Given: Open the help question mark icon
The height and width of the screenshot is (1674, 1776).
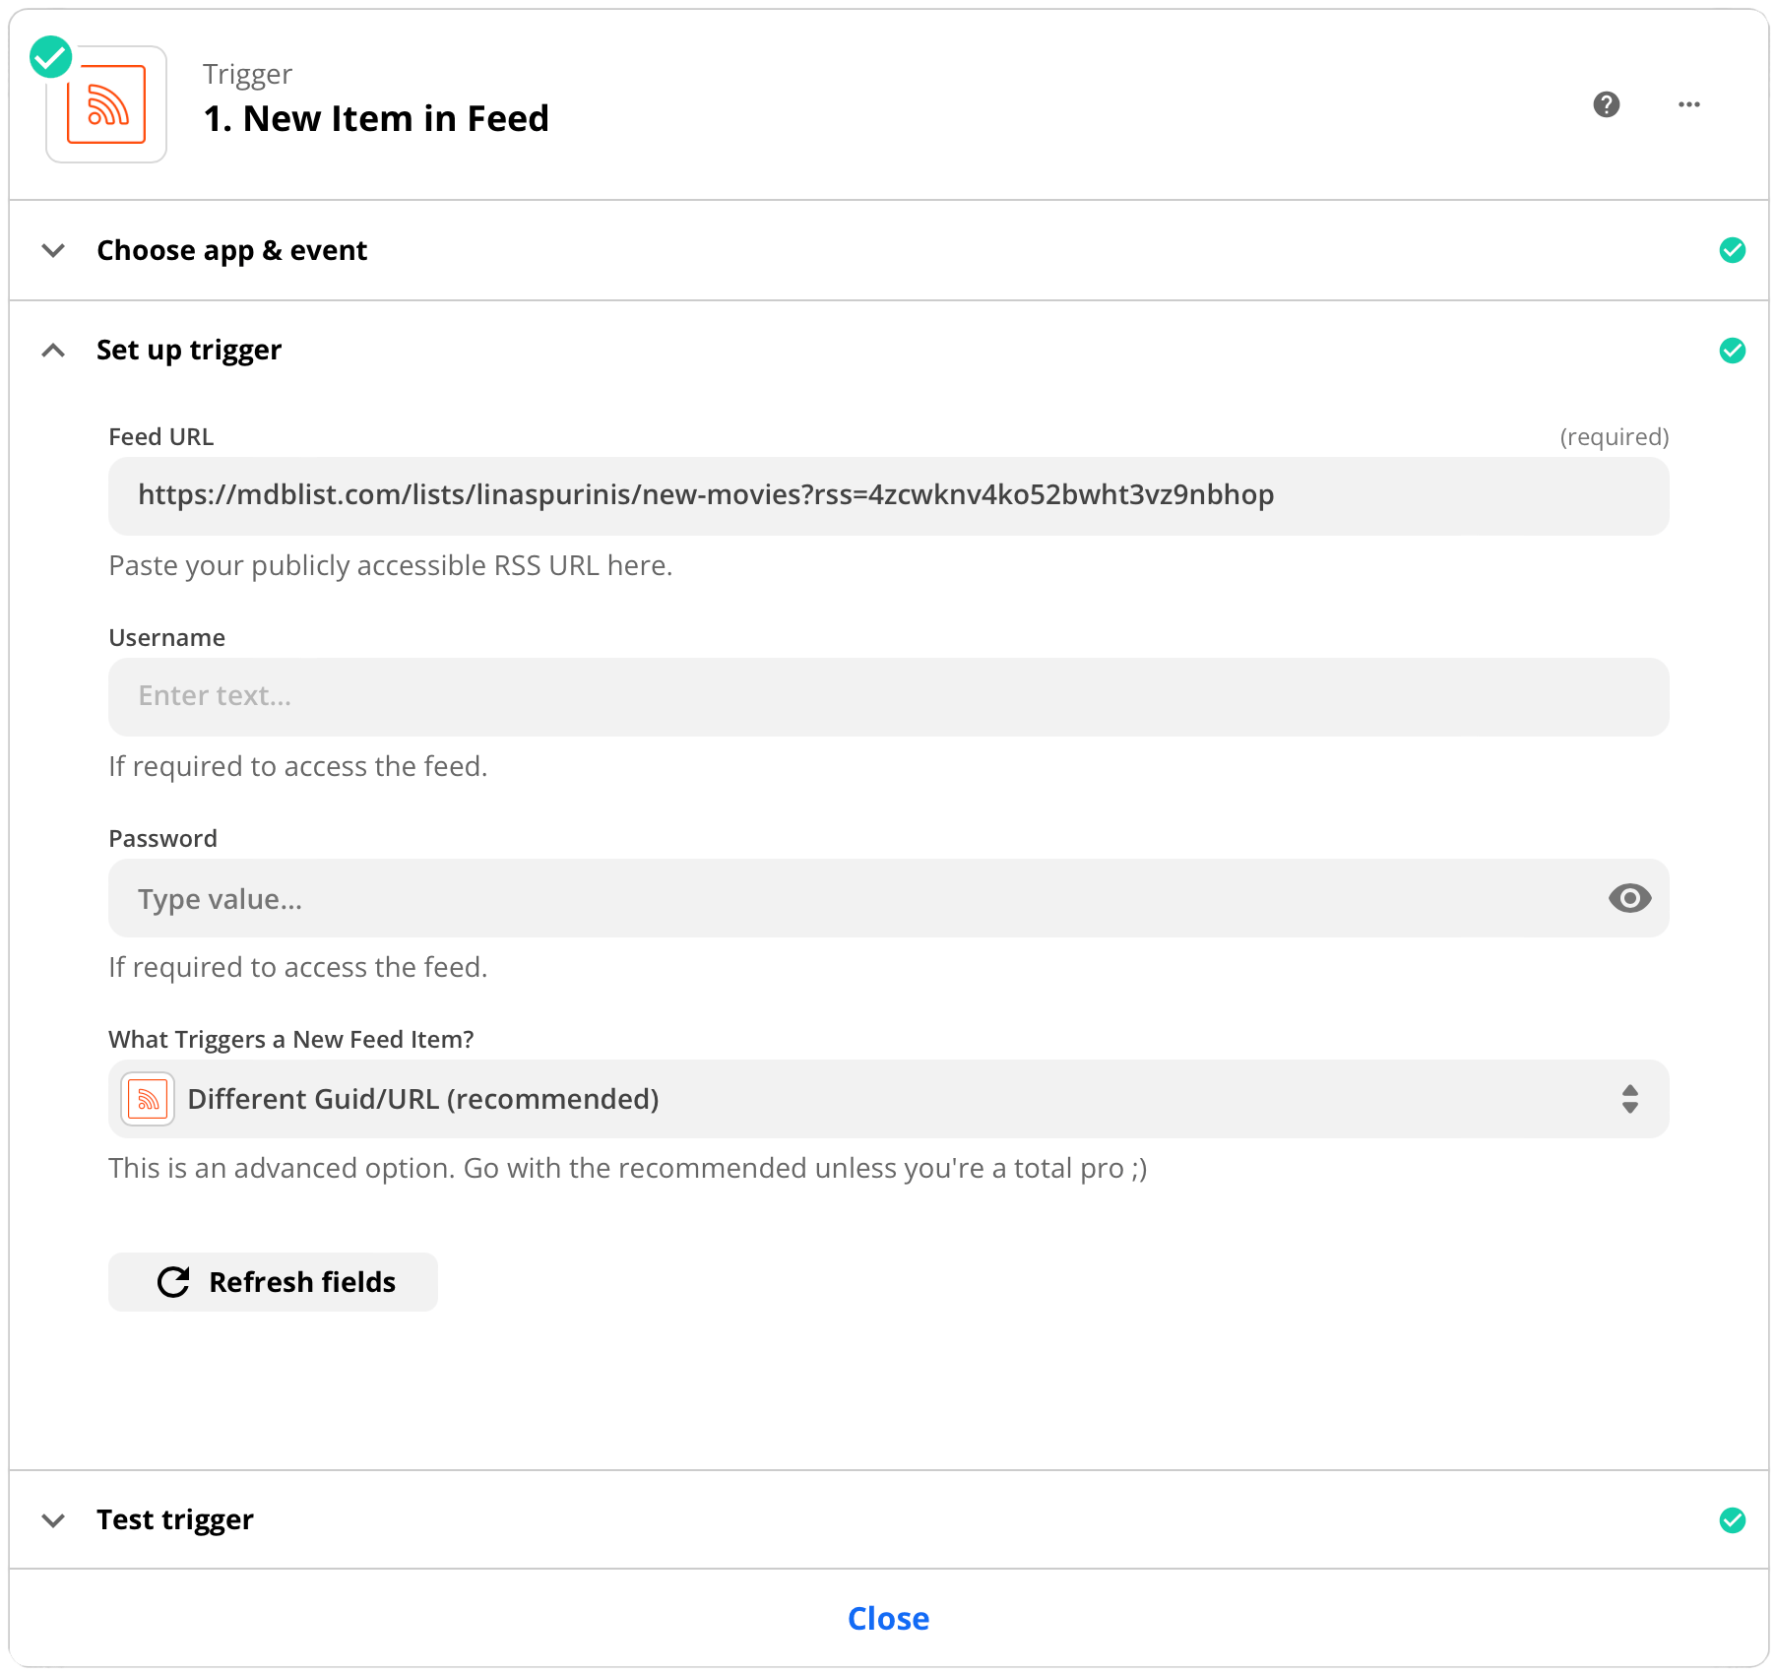Looking at the screenshot, I should pos(1606,104).
